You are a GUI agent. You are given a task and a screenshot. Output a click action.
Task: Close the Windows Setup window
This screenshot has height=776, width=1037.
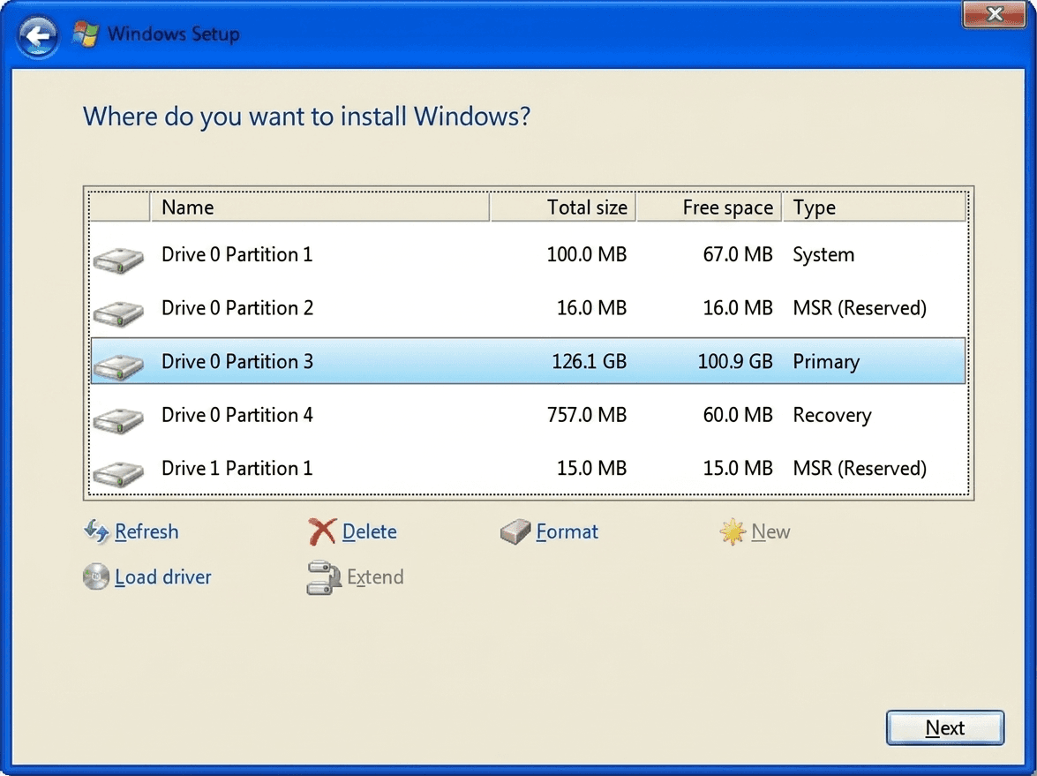pos(994,14)
